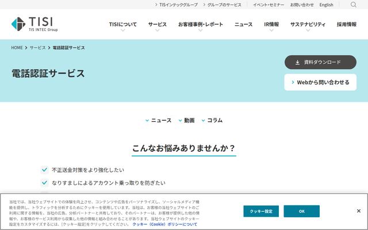Viewport: 368px width, 230px height.
Task: Jump to 動画 section anchor
Action: tap(186, 120)
